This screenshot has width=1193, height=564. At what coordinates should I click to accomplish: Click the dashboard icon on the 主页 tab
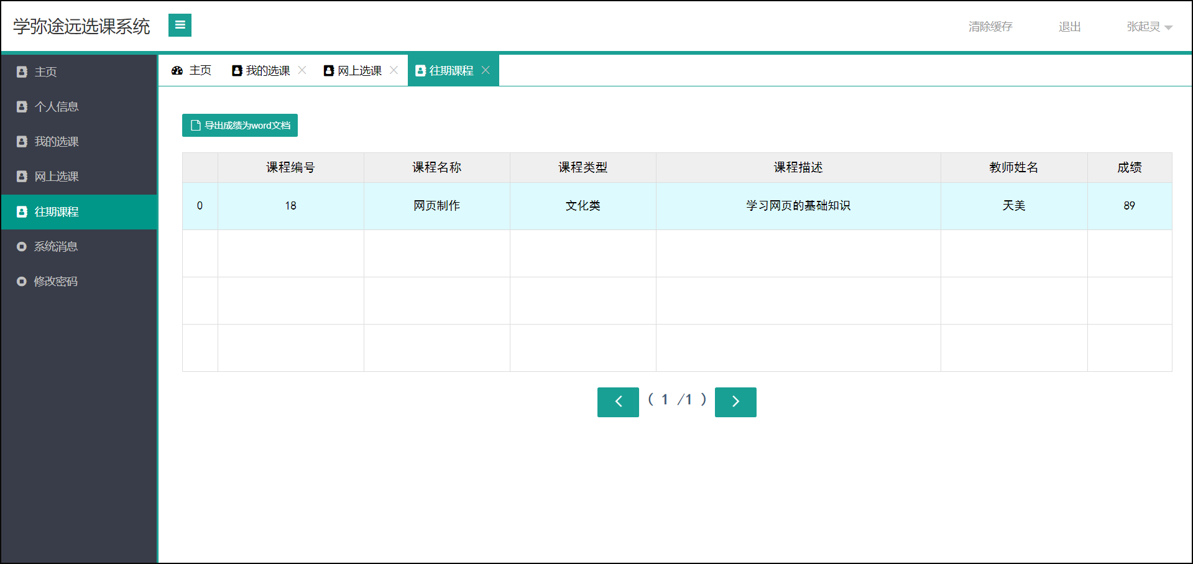click(177, 70)
